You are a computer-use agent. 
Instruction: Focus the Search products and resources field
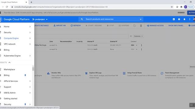point(111,19)
